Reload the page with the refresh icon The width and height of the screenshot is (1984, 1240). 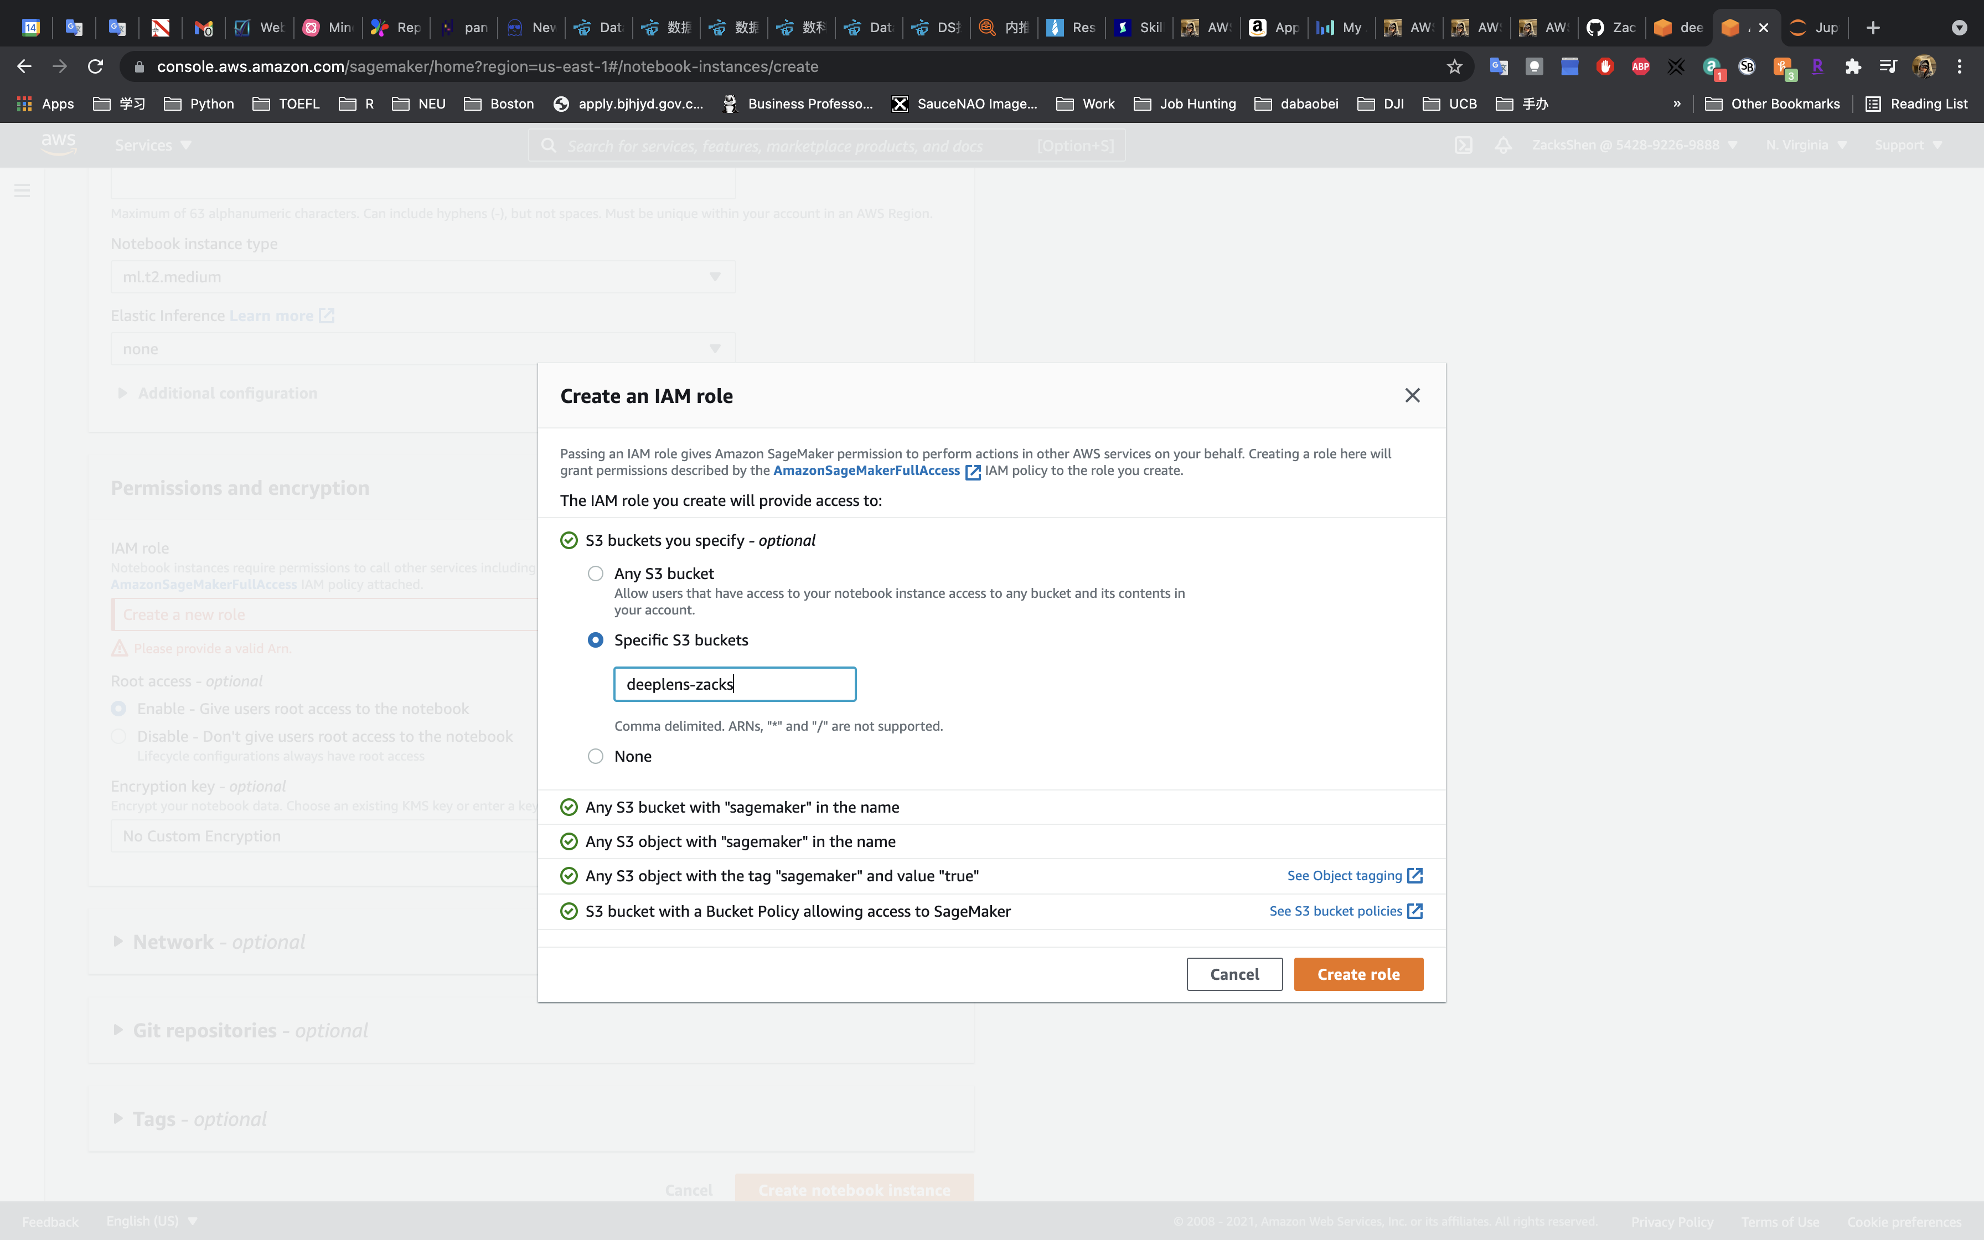click(x=95, y=66)
